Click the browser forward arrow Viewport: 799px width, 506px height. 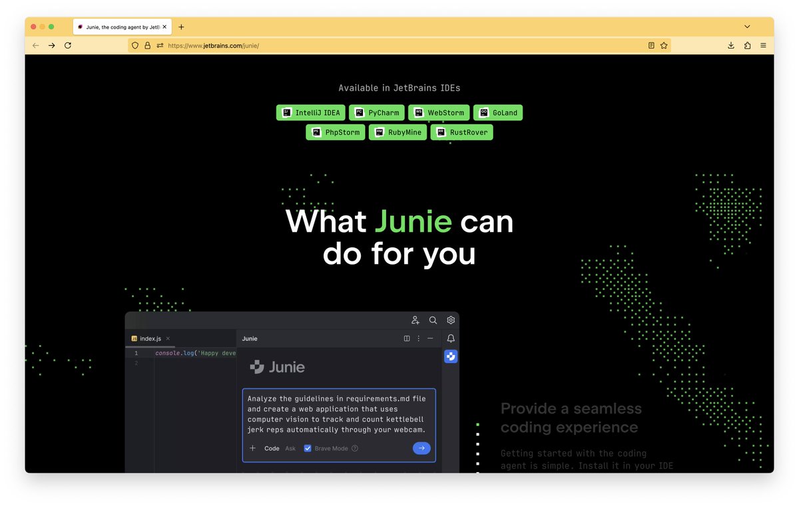click(x=52, y=45)
